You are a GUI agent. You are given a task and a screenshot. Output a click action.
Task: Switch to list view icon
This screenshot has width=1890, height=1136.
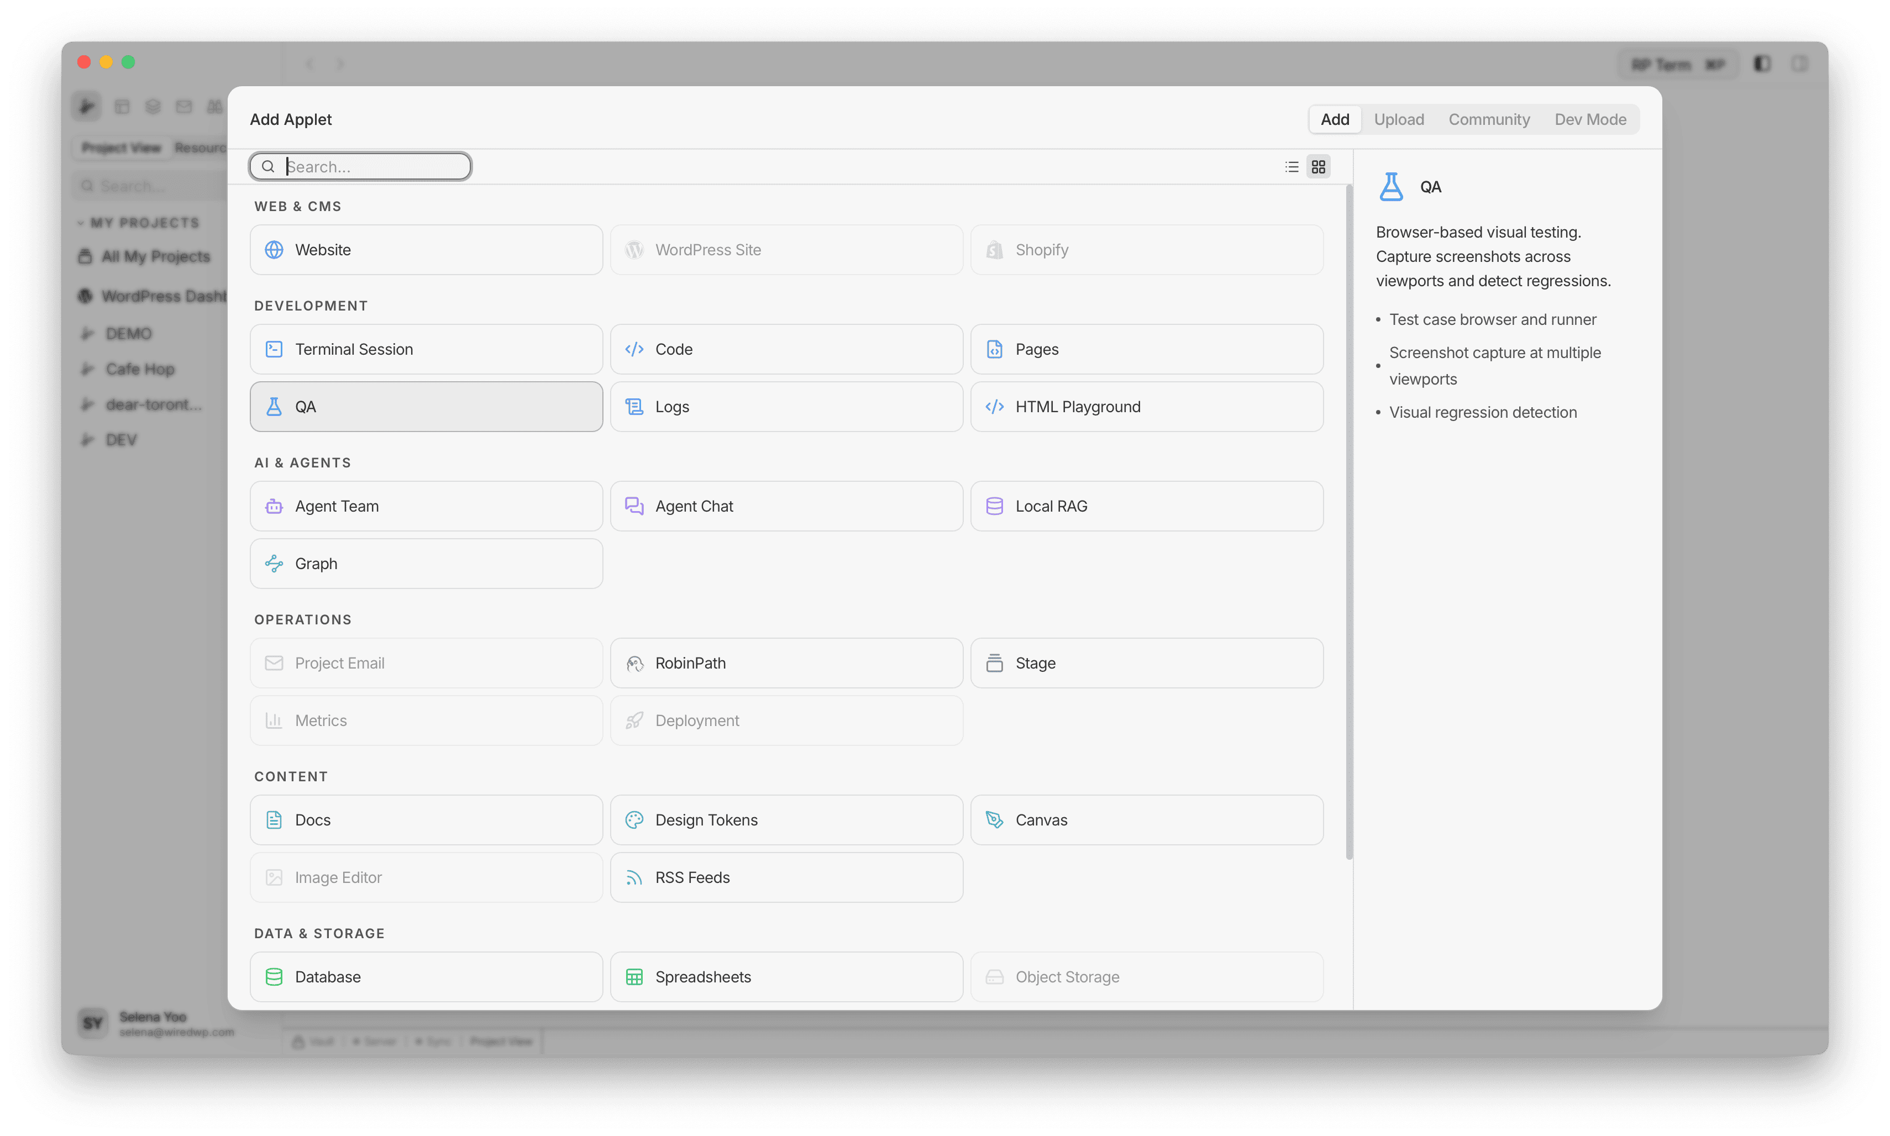point(1292,167)
